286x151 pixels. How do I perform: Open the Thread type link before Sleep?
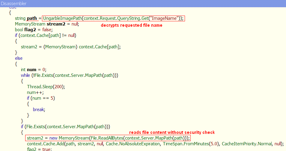pos(34,86)
